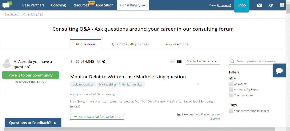Switch to detailed list view icon
Image resolution: width=290 pixels, height=131 pixels.
pos(179,61)
